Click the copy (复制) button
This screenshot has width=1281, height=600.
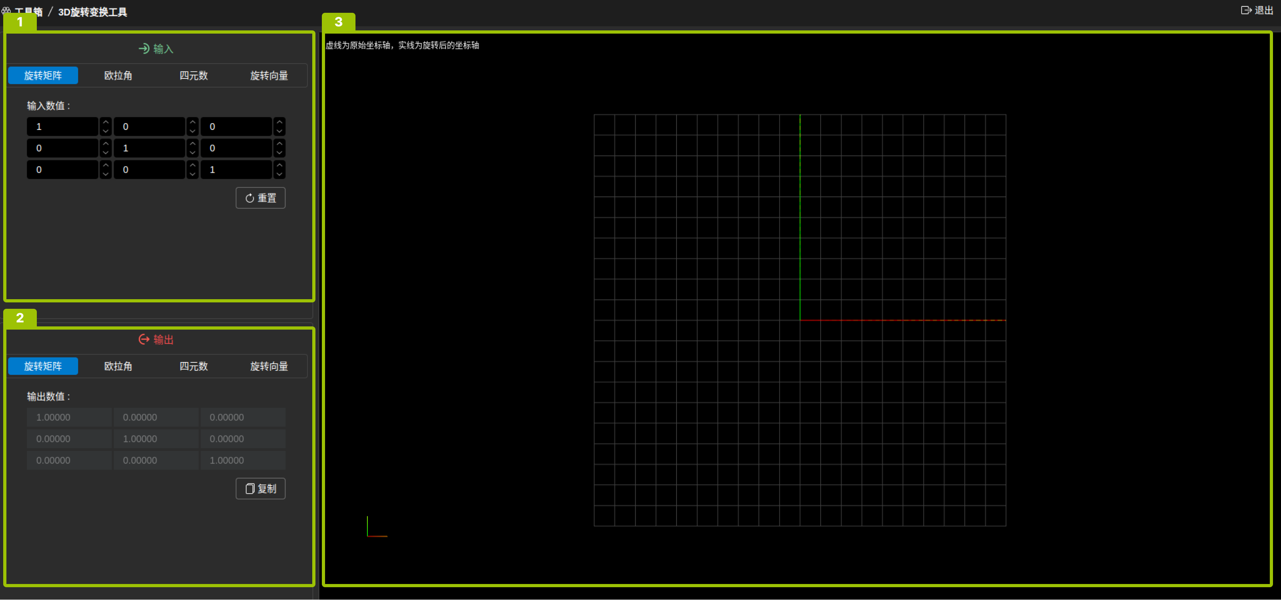(260, 488)
